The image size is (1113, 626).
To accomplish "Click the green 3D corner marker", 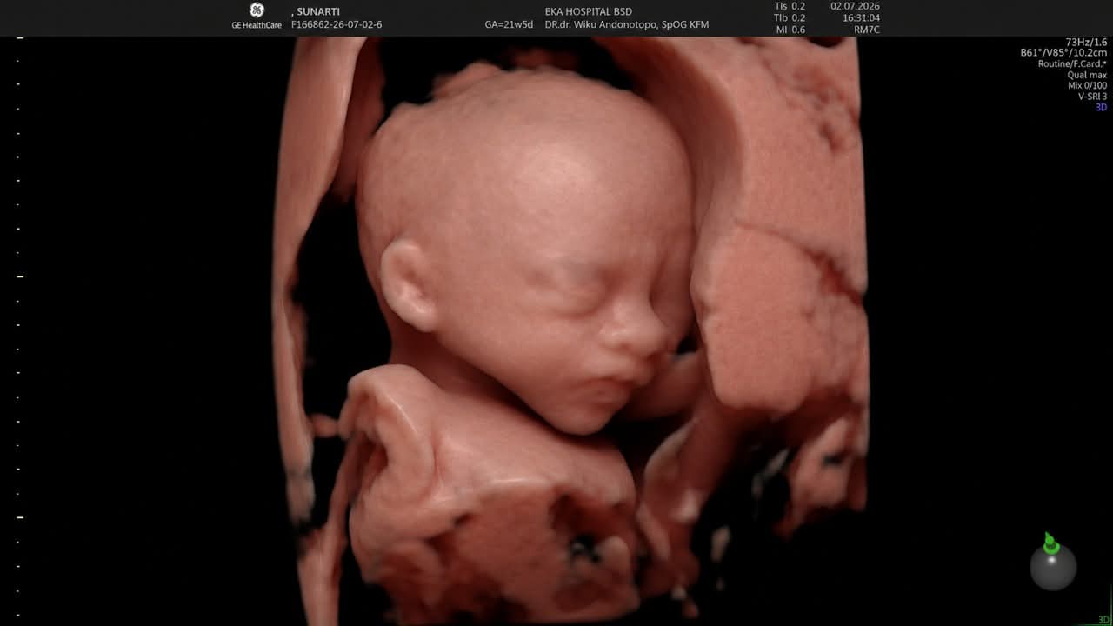I will pyautogui.click(x=1104, y=620).
